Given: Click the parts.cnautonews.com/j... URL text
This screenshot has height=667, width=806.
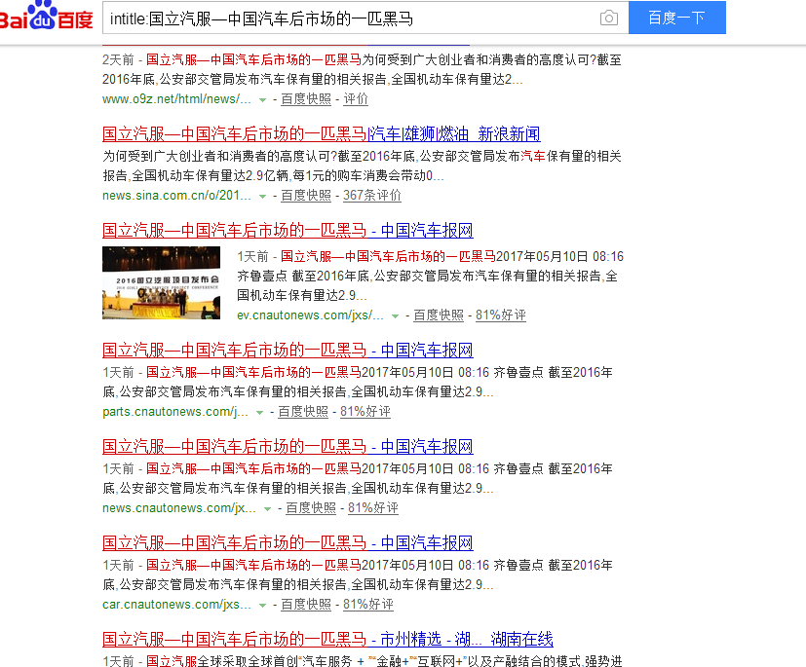Looking at the screenshot, I should [174, 412].
